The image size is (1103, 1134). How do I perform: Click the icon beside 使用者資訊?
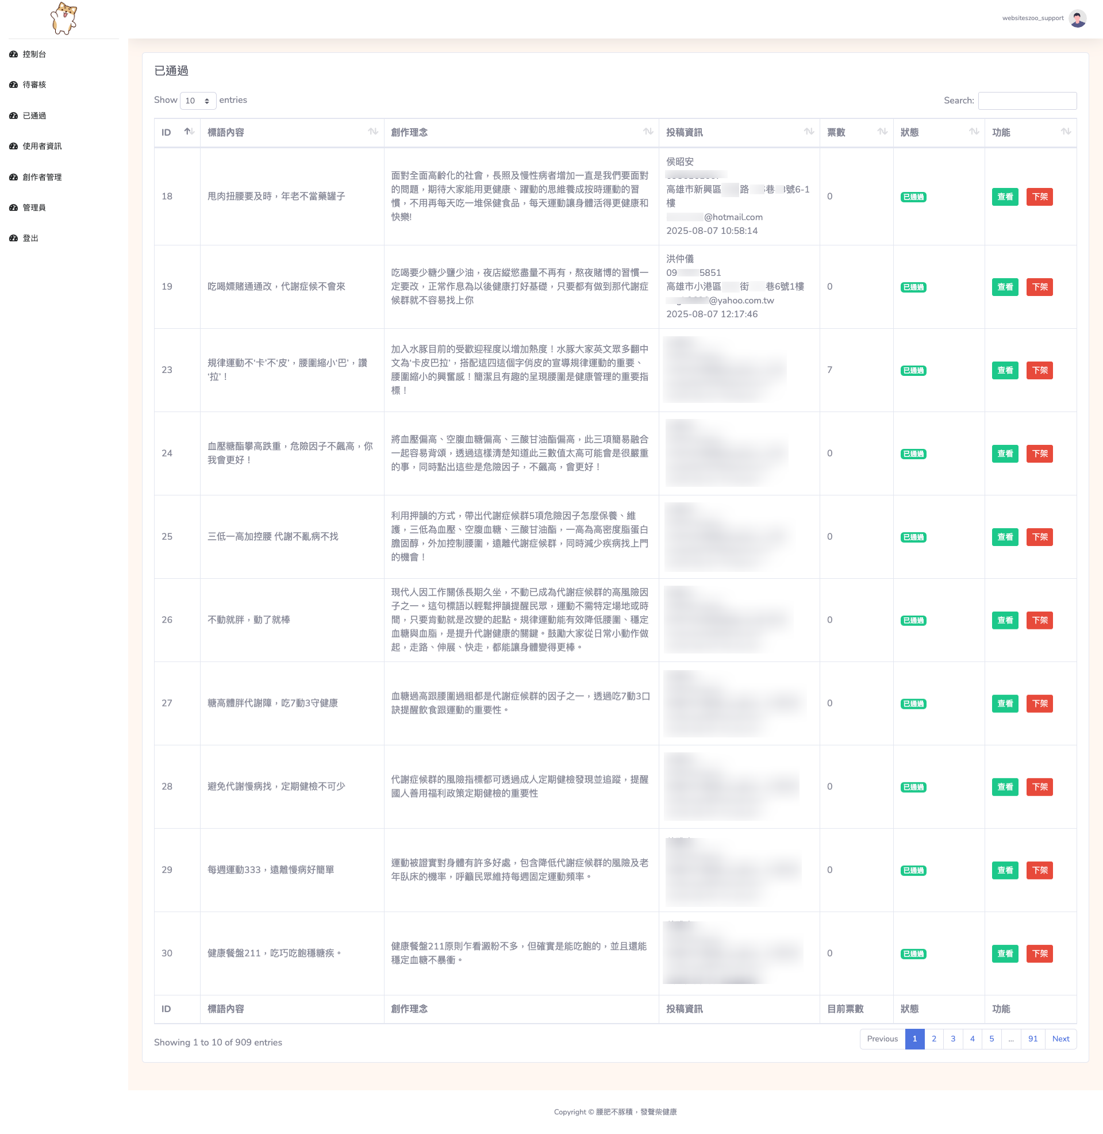[x=13, y=147]
